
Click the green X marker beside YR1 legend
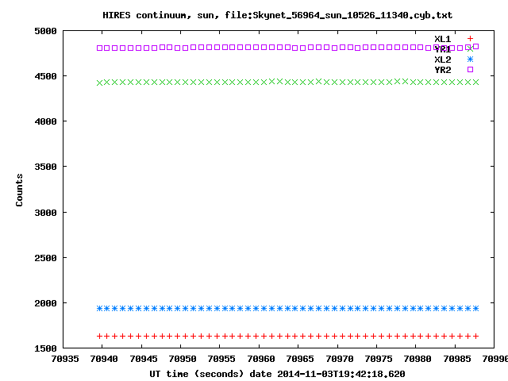pos(470,49)
